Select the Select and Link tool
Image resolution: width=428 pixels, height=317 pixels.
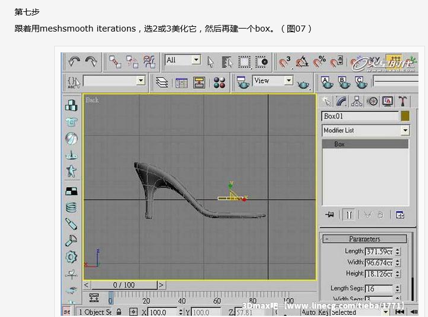coord(115,62)
